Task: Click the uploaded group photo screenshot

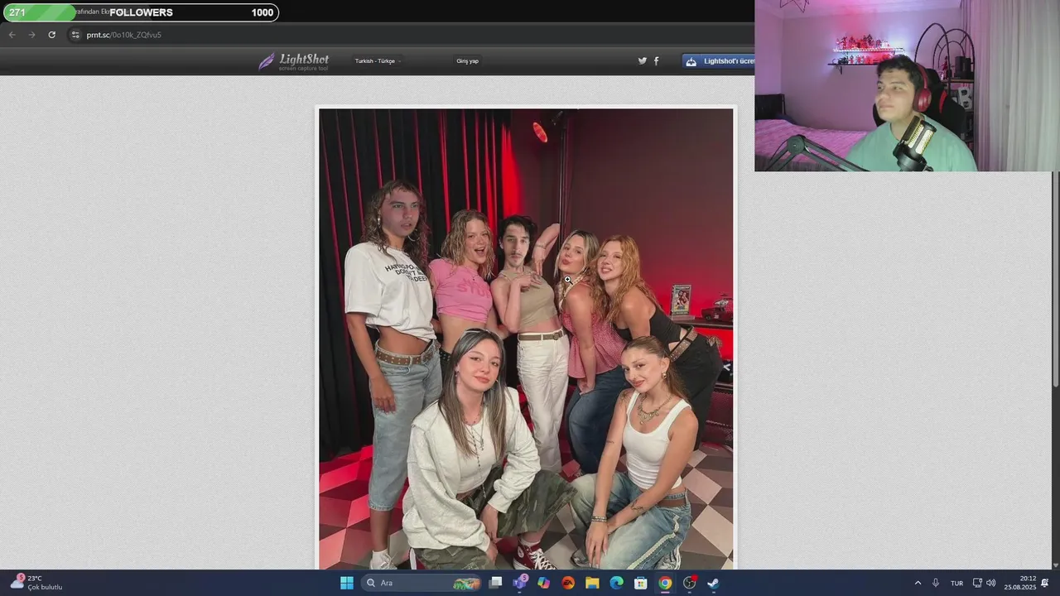Action: tap(526, 339)
